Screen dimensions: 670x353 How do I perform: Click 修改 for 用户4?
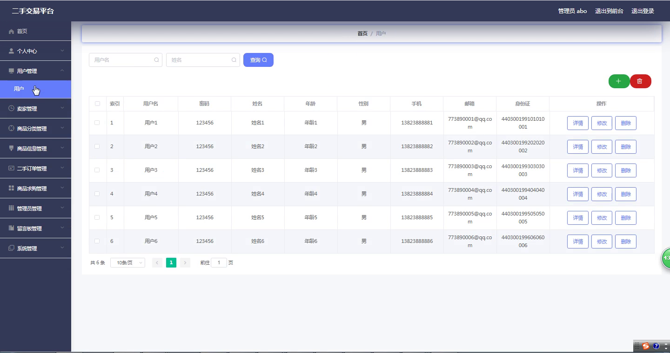(x=602, y=194)
